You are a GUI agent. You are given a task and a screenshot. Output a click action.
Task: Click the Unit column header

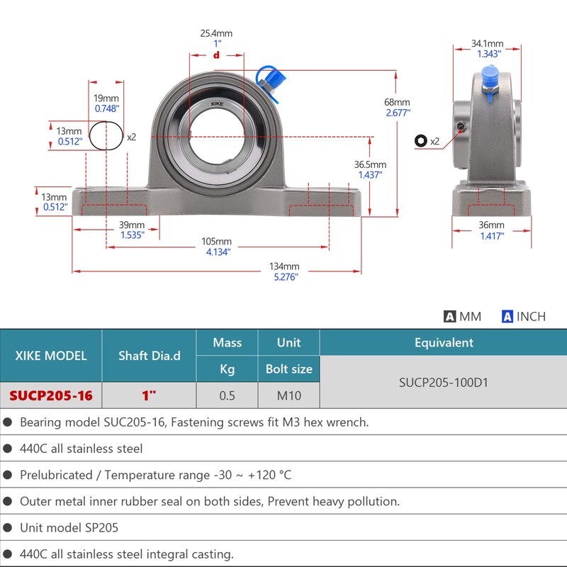(x=289, y=342)
